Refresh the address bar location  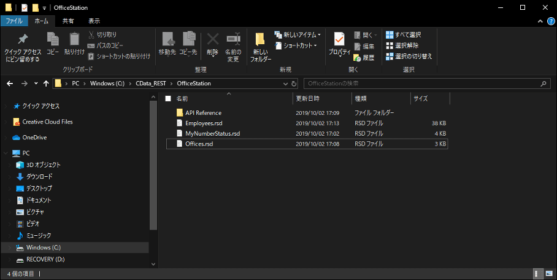coord(294,84)
